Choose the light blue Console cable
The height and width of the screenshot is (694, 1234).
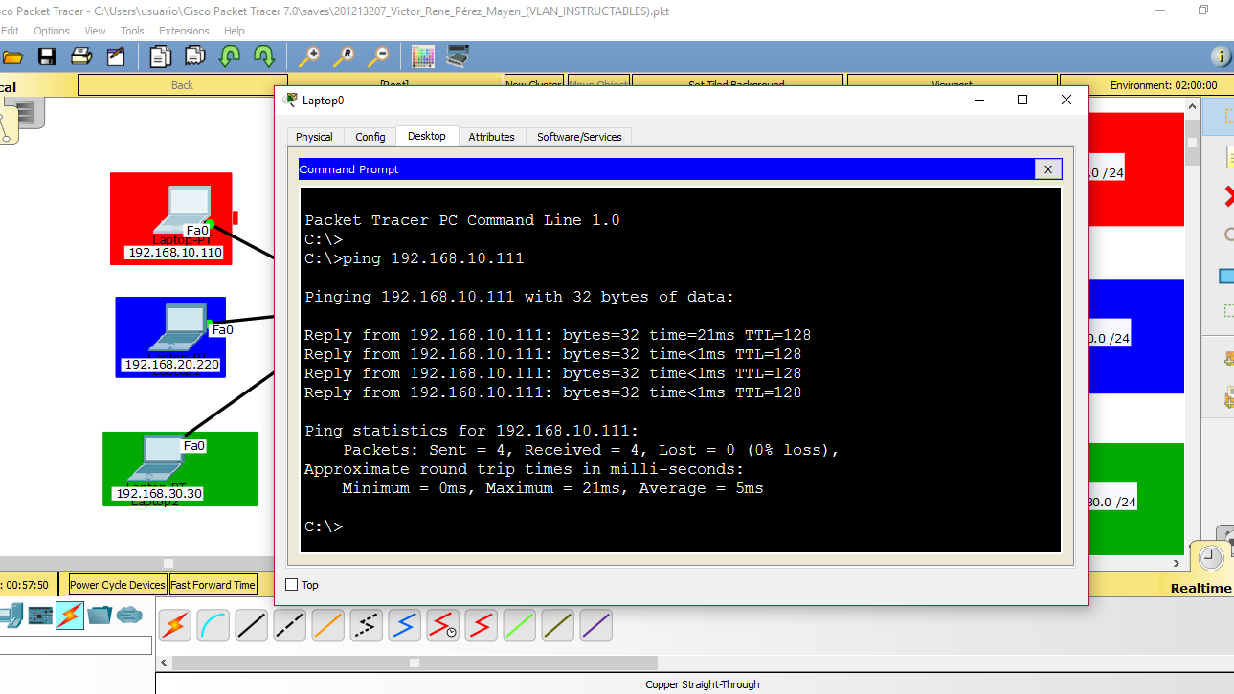(213, 626)
